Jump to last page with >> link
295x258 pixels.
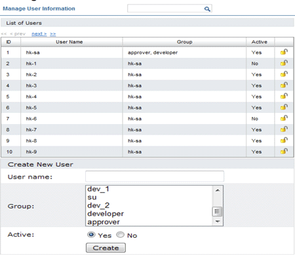tap(52, 34)
